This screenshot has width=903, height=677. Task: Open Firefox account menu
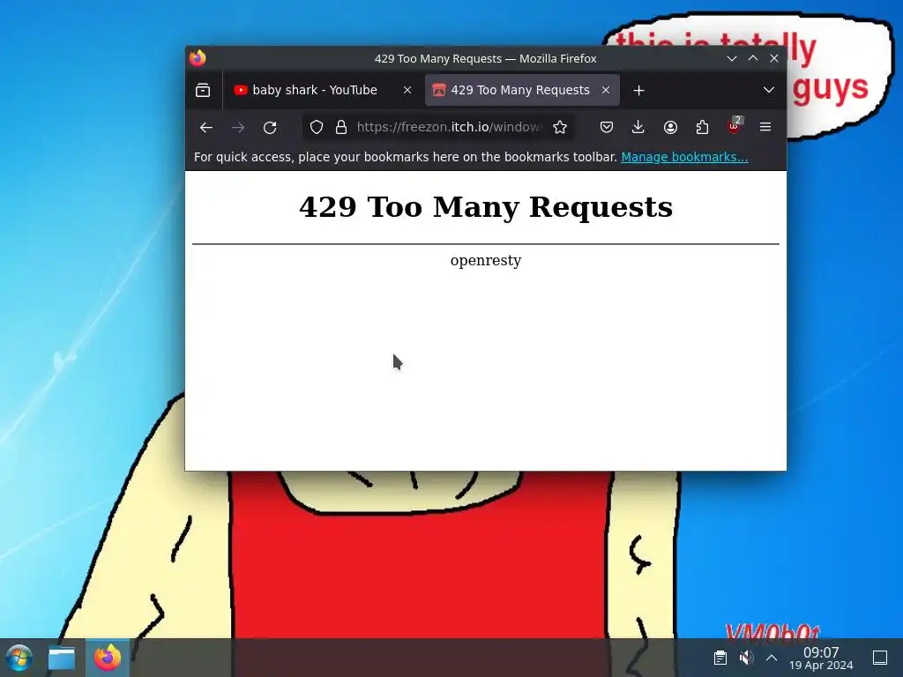[x=670, y=127]
